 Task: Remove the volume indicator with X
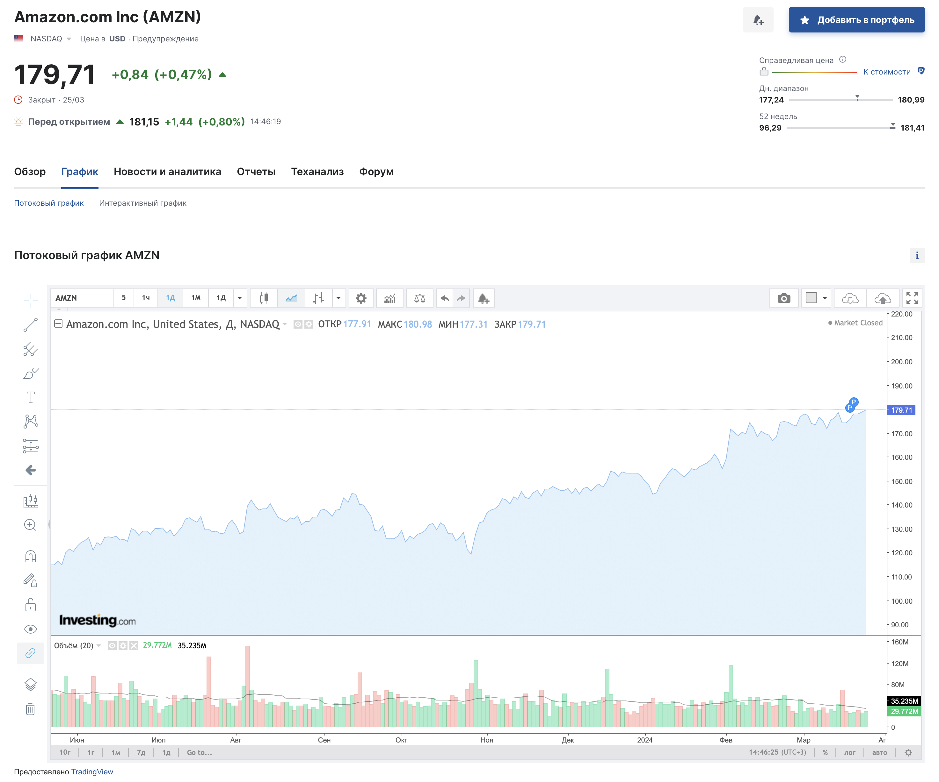(134, 645)
